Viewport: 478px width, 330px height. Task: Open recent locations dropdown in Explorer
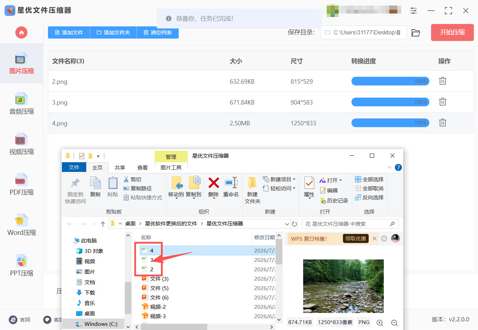coord(94,224)
